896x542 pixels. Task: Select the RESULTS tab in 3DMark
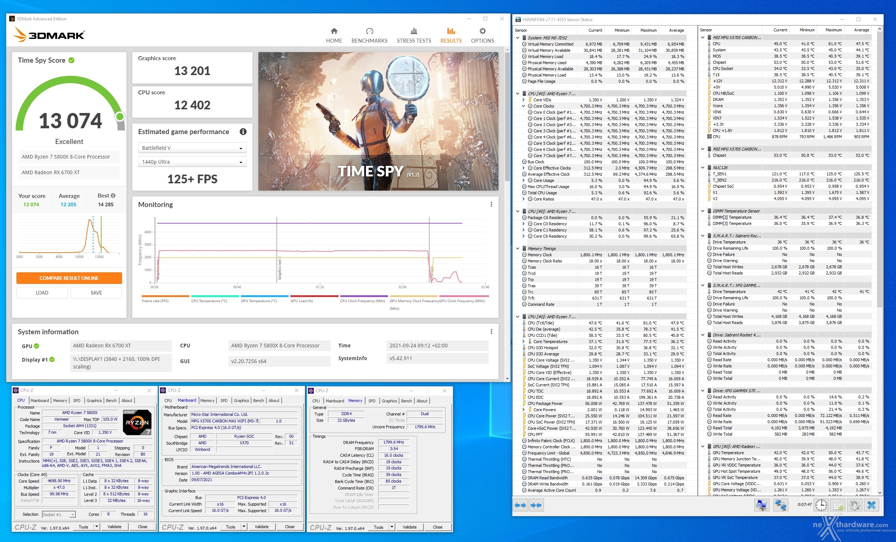pyautogui.click(x=451, y=35)
